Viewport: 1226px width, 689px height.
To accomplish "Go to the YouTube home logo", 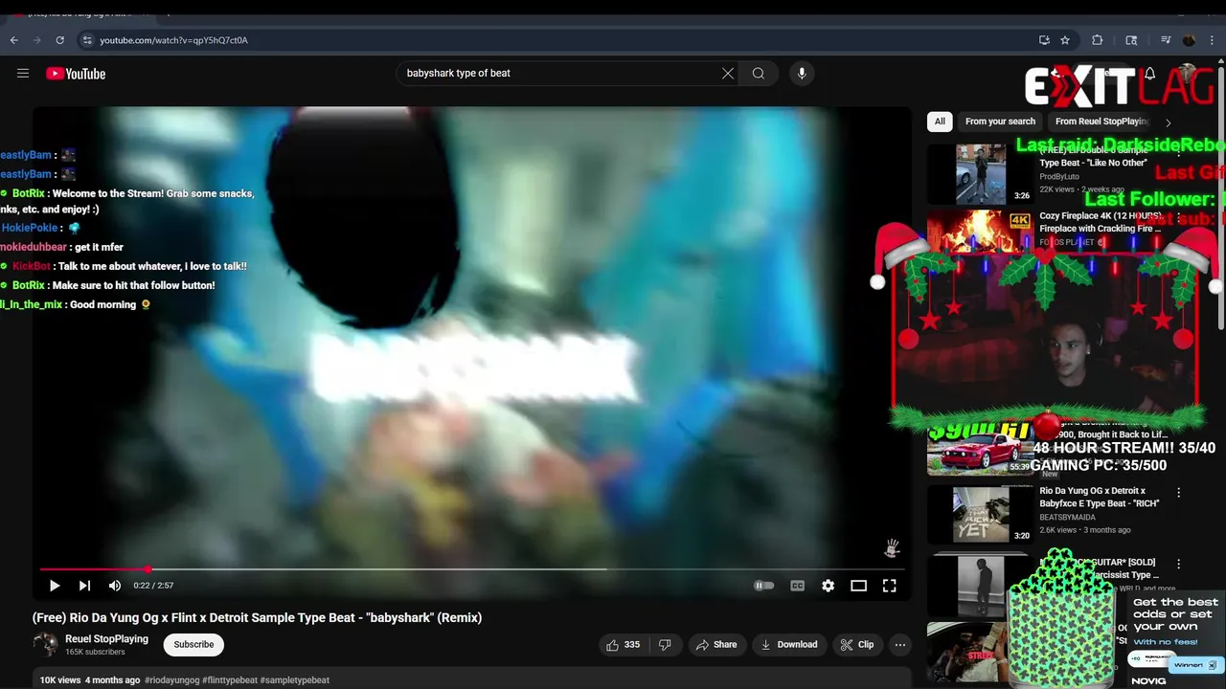I will click(x=76, y=74).
